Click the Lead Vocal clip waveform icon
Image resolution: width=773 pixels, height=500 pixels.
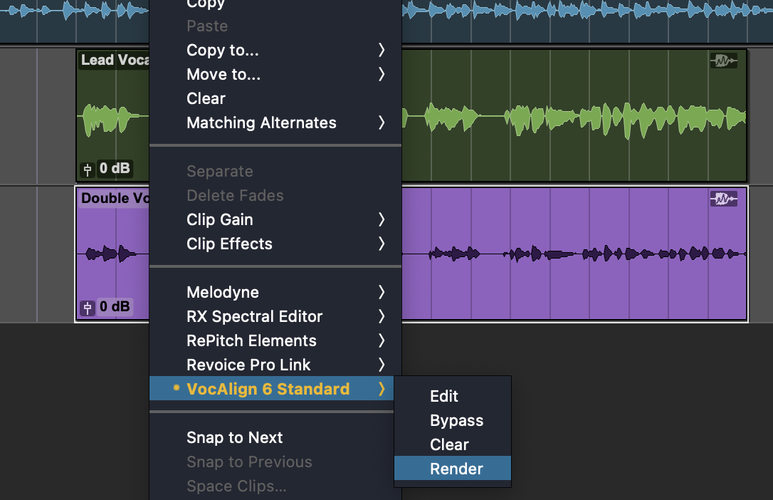[723, 61]
